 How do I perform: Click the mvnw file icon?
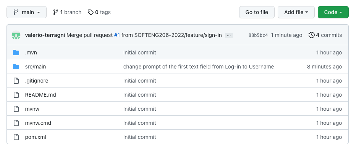tap(16, 109)
